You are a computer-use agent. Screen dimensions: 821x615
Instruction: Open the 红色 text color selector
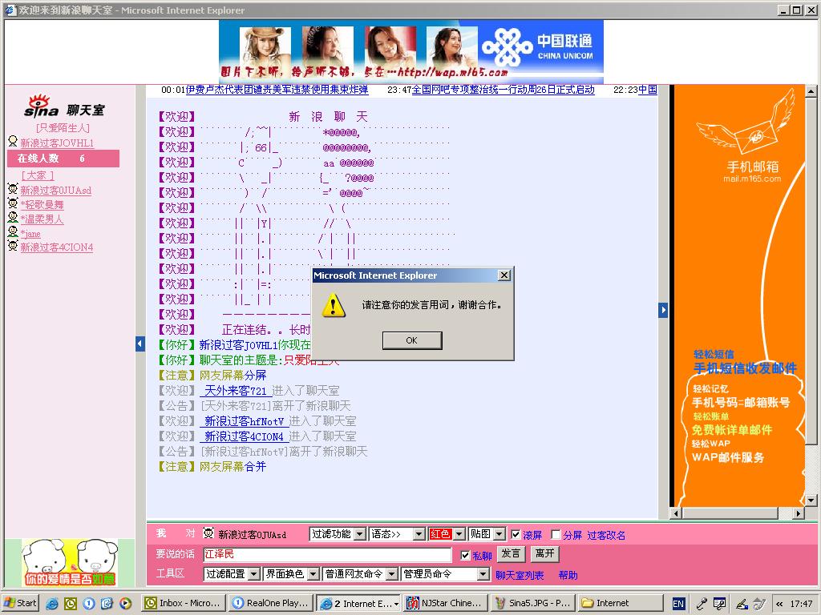pos(447,534)
